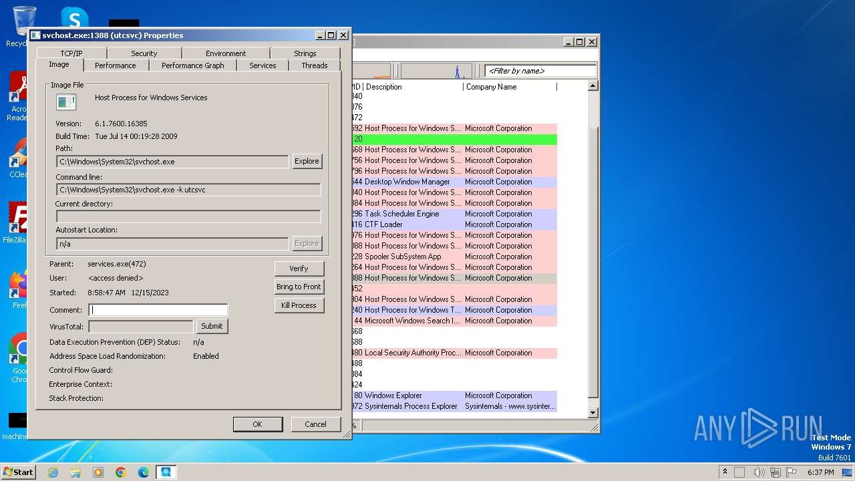The width and height of the screenshot is (855, 481).
Task: Open Firefox desktop shortcut
Action: pos(19,289)
